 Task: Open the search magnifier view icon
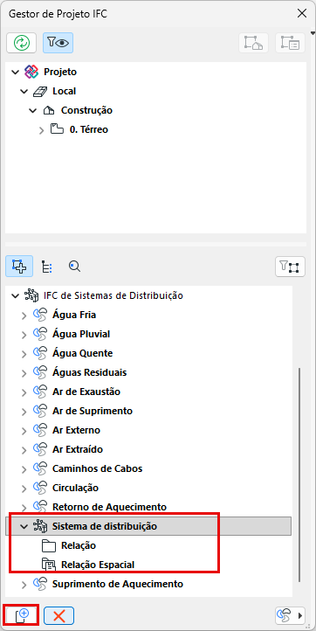tap(74, 266)
